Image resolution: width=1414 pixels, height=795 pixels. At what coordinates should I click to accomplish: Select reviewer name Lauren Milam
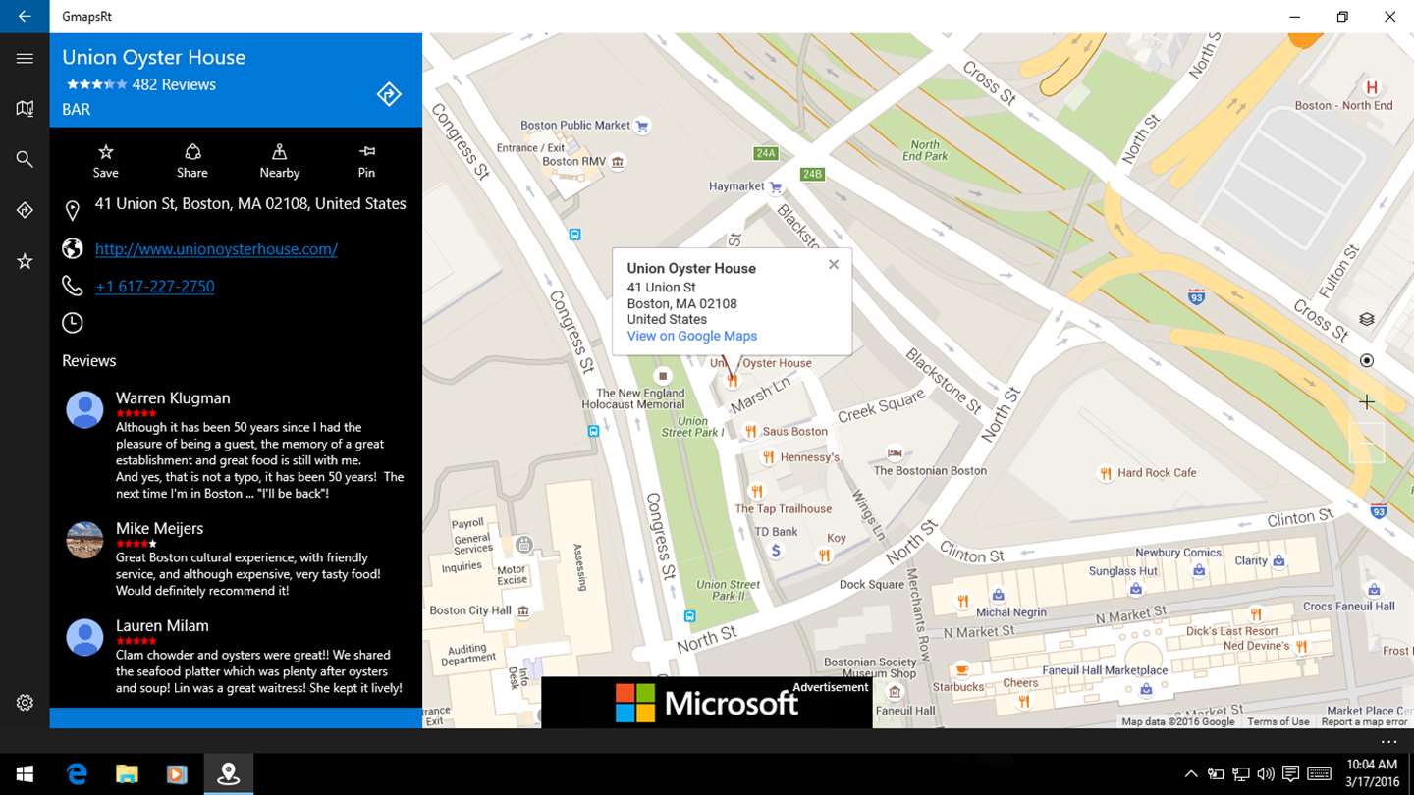tap(162, 626)
